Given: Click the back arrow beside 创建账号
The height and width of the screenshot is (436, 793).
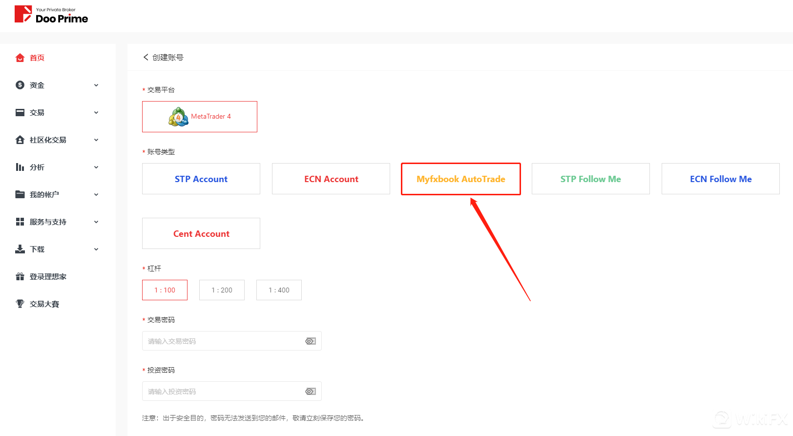Looking at the screenshot, I should coord(146,57).
